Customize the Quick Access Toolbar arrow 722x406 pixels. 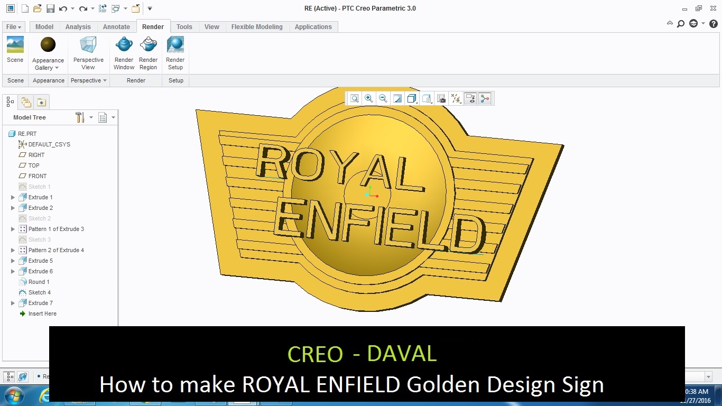(x=150, y=8)
